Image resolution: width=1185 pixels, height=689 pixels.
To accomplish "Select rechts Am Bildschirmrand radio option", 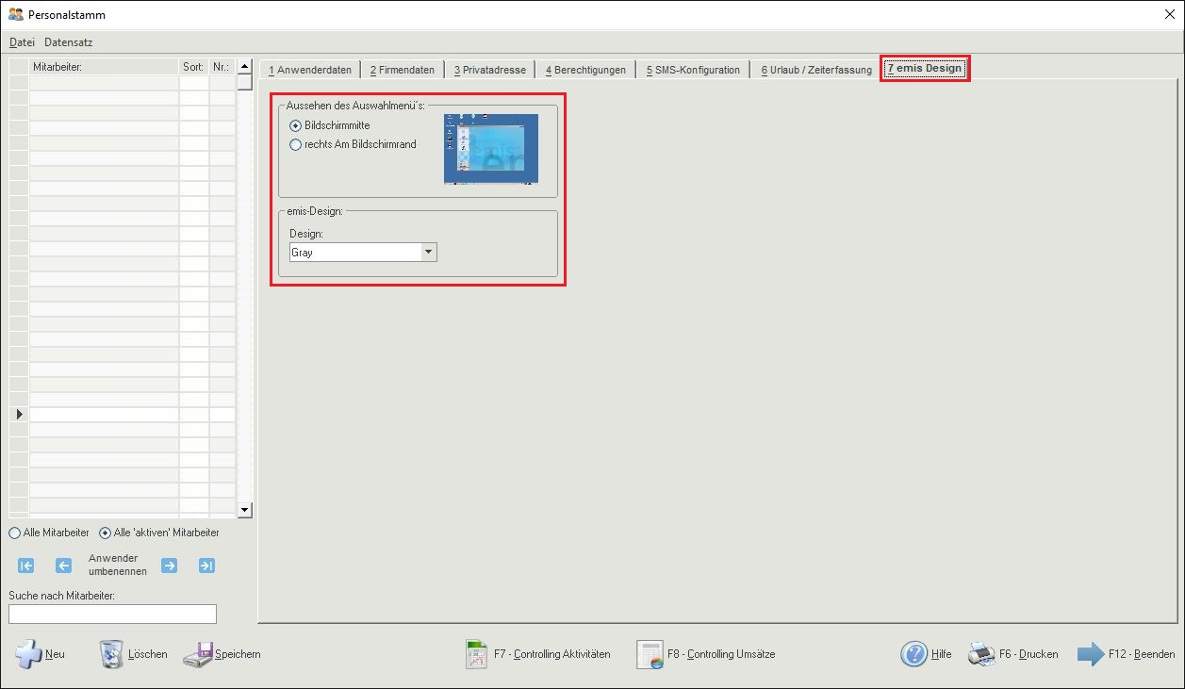I will pos(296,144).
